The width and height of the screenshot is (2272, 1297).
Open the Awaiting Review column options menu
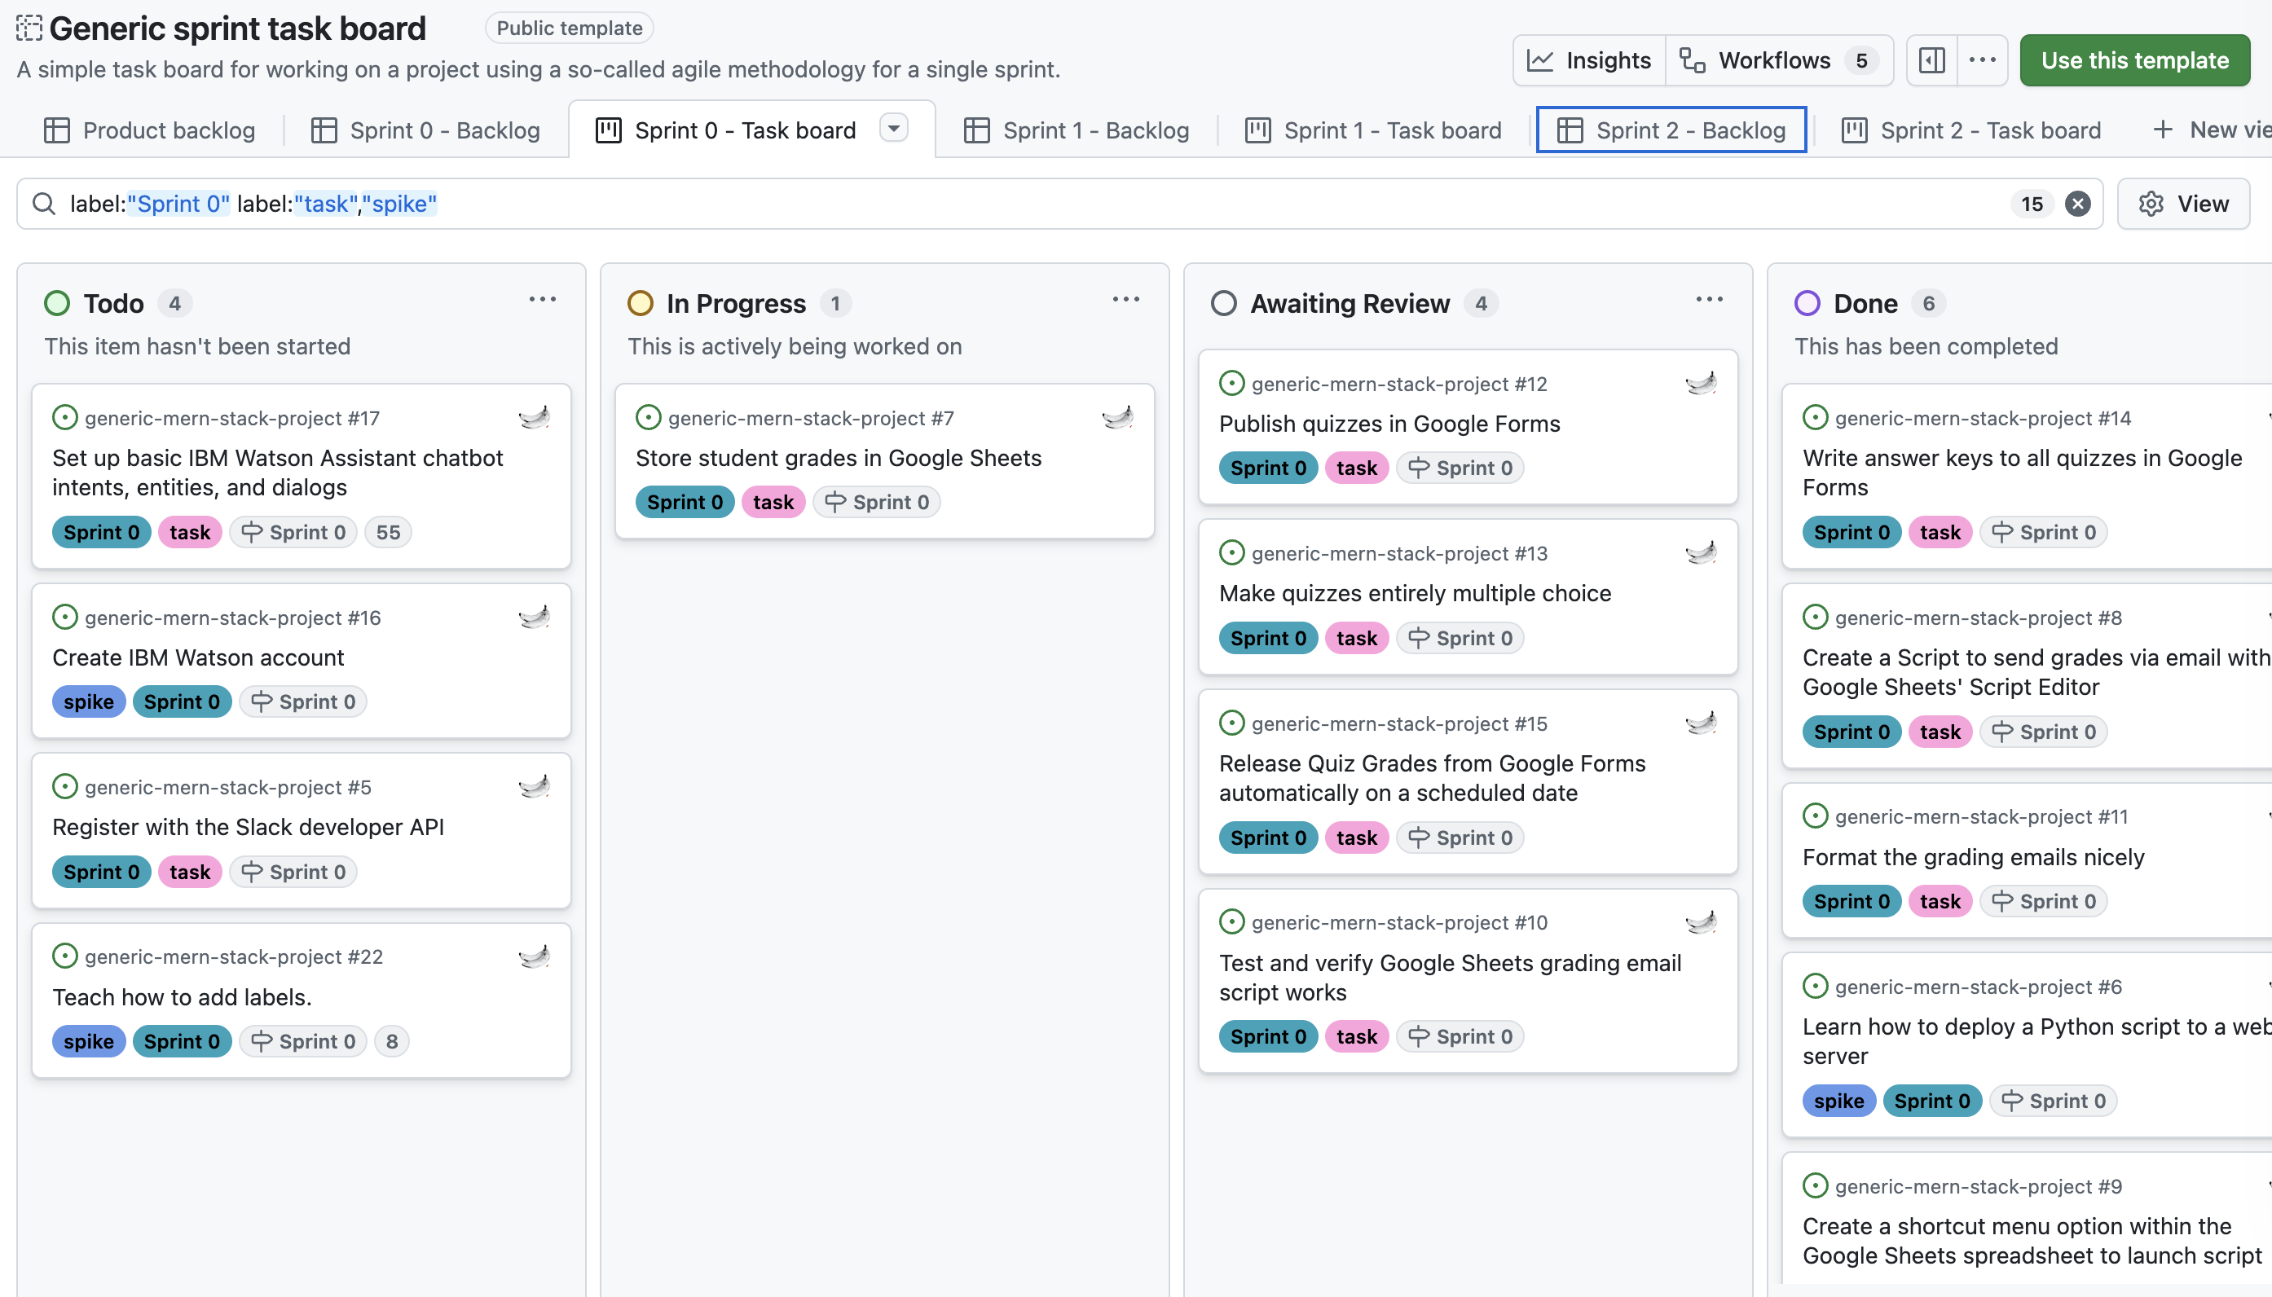tap(1709, 298)
